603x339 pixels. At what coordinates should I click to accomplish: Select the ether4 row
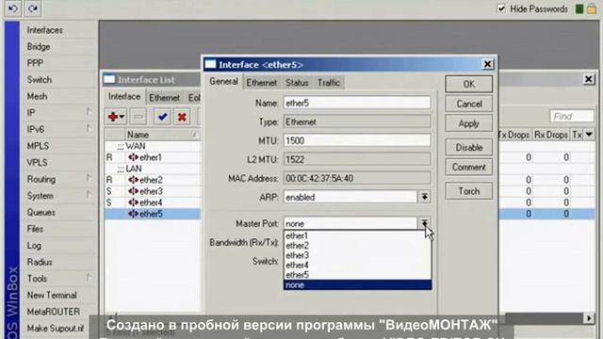click(x=153, y=202)
